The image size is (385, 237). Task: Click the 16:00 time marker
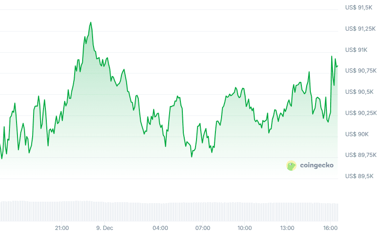(330, 228)
